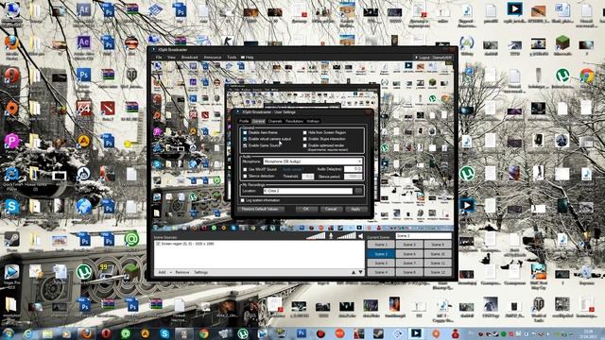Screen dimensions: 605x340
Task: Move the source down with the down arrow
Action: click(360, 272)
